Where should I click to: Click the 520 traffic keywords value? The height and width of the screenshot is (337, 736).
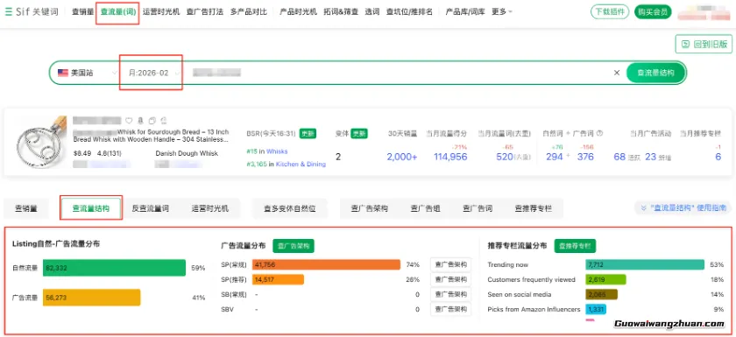click(x=504, y=157)
